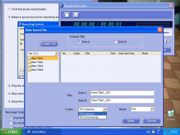Select the Side A radio button
The width and height of the screenshot is (180, 135).
[x=79, y=42]
